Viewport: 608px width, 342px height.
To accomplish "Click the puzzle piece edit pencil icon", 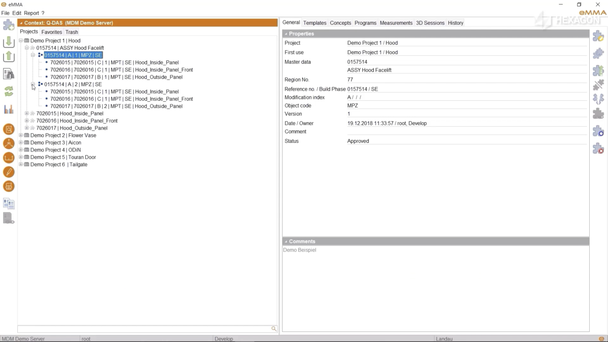I will click(x=598, y=36).
